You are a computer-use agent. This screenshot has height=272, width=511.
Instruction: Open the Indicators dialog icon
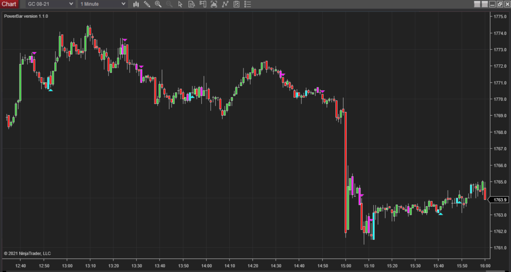pyautogui.click(x=225, y=4)
